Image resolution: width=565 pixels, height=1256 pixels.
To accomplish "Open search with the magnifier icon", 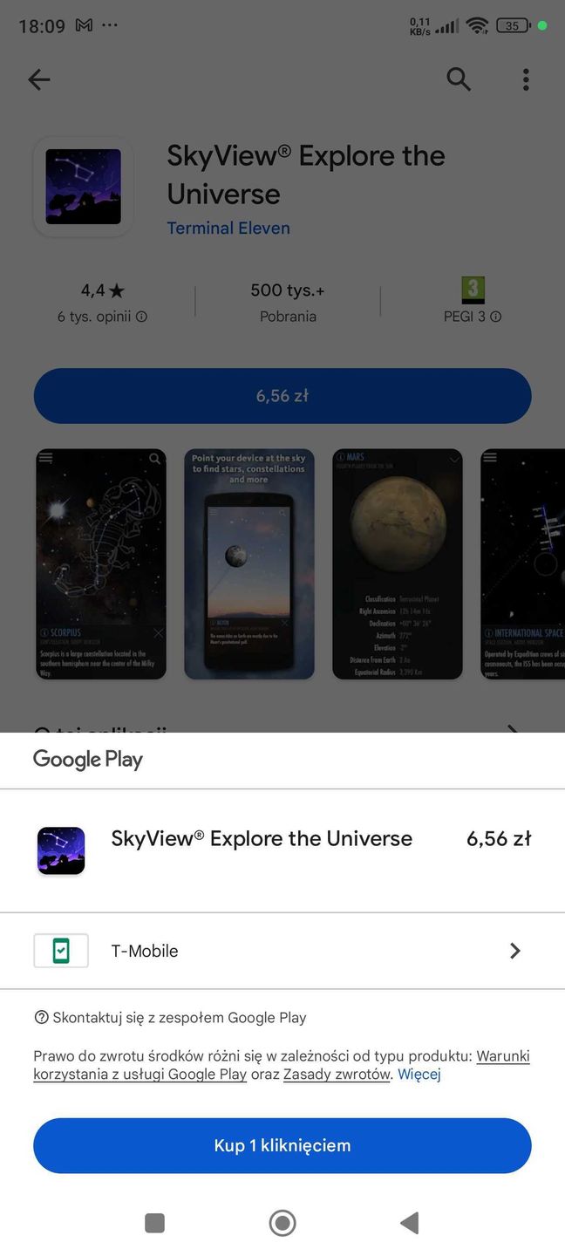I will (x=459, y=79).
